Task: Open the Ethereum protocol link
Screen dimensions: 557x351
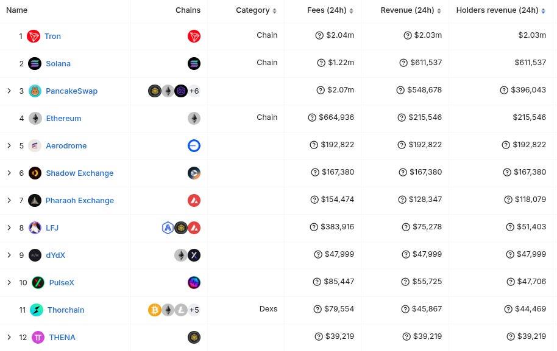Action: (x=63, y=119)
